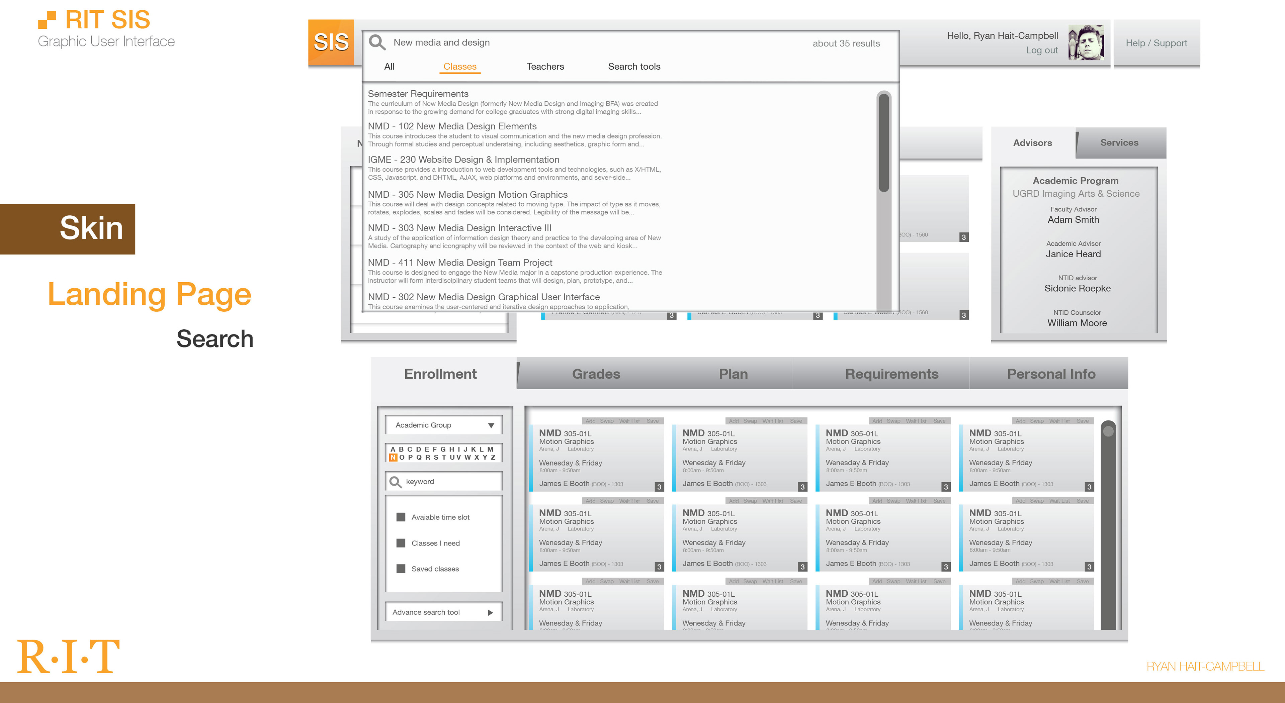The width and height of the screenshot is (1285, 703).
Task: Open Help / Support
Action: tap(1156, 43)
